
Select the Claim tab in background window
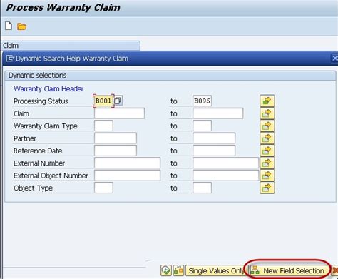(71, 46)
